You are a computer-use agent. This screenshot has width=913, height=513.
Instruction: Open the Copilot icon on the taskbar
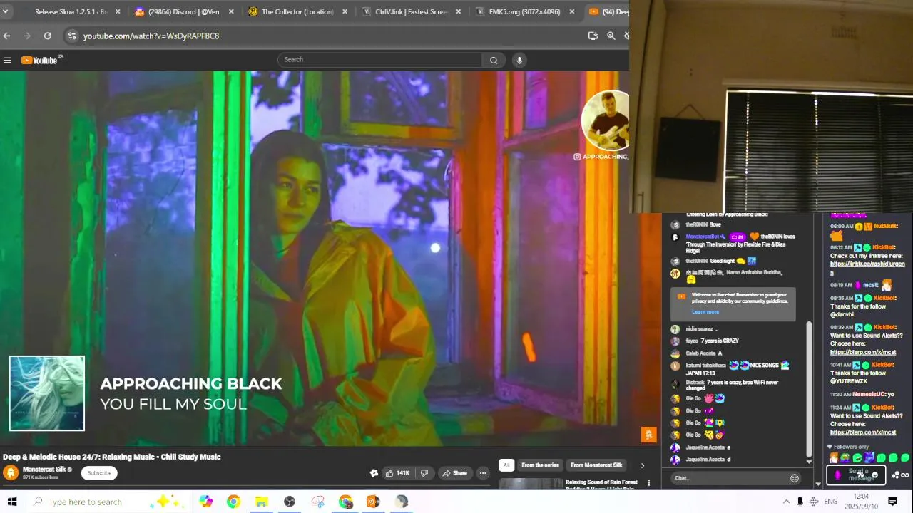tap(206, 502)
